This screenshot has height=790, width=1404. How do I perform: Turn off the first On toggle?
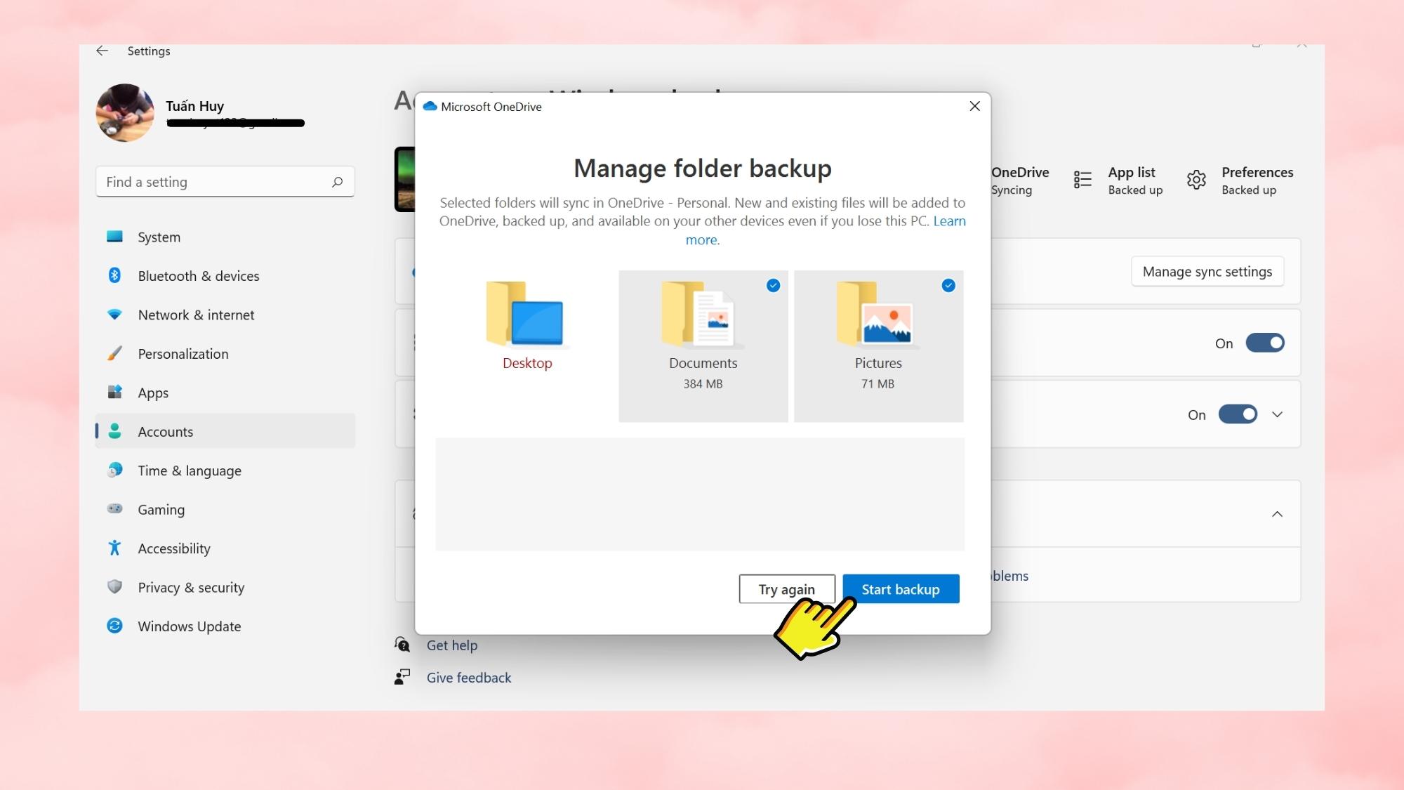pos(1265,343)
